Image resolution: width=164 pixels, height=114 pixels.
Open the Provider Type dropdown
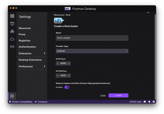92,51
